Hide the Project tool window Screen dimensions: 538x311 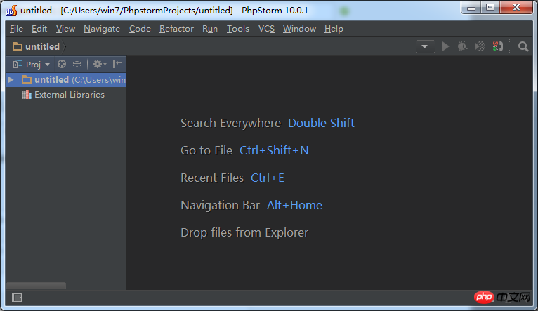point(117,64)
